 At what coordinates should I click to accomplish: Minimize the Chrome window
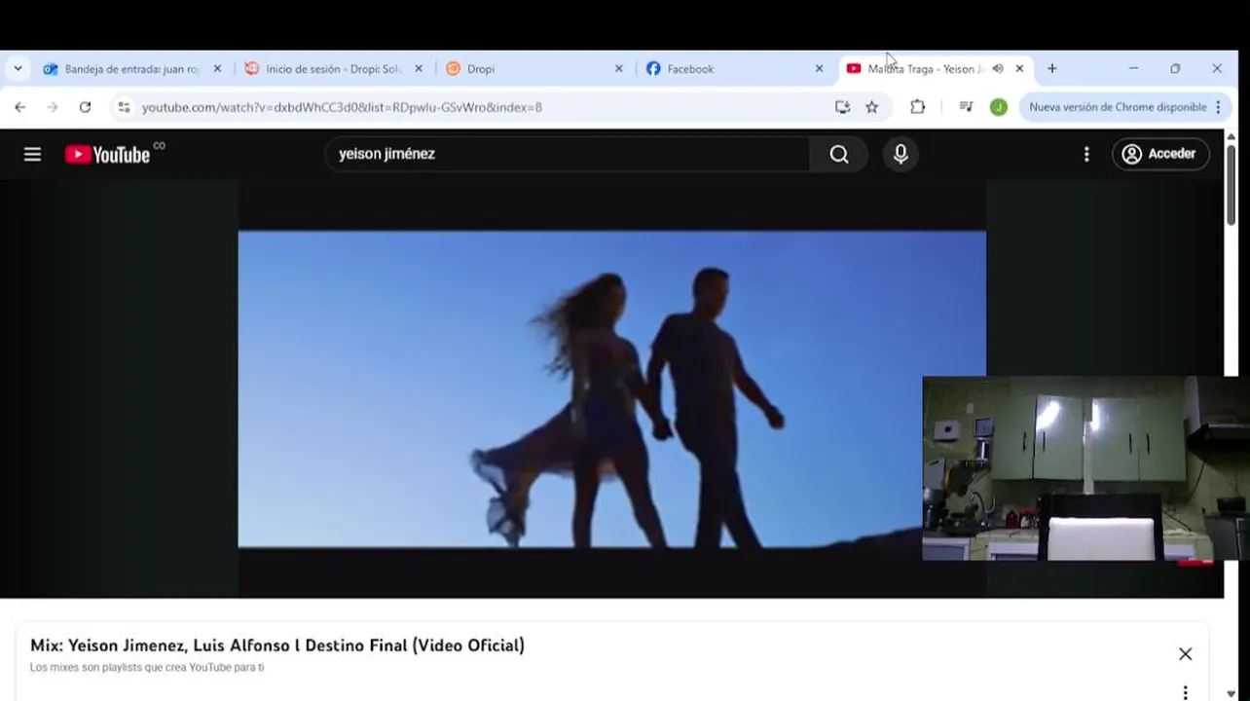pos(1133,69)
